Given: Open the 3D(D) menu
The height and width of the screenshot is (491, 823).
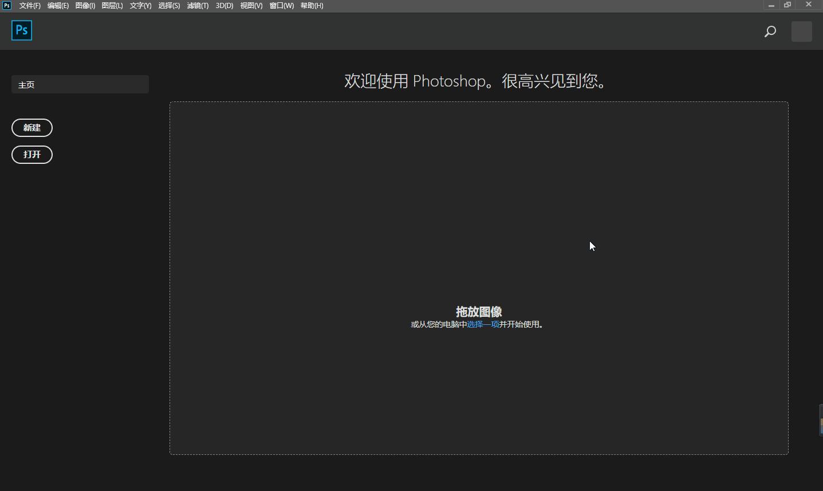Looking at the screenshot, I should tap(225, 6).
